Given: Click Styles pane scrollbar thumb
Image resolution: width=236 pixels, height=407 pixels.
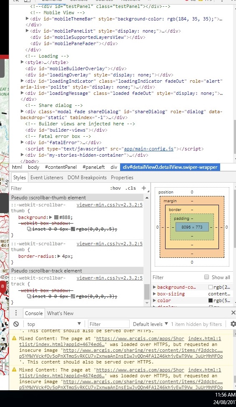Looking at the screenshot, I should pyautogui.click(x=147, y=292).
